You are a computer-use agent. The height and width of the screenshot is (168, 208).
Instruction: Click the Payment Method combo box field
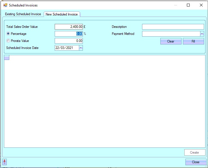coord(171,34)
